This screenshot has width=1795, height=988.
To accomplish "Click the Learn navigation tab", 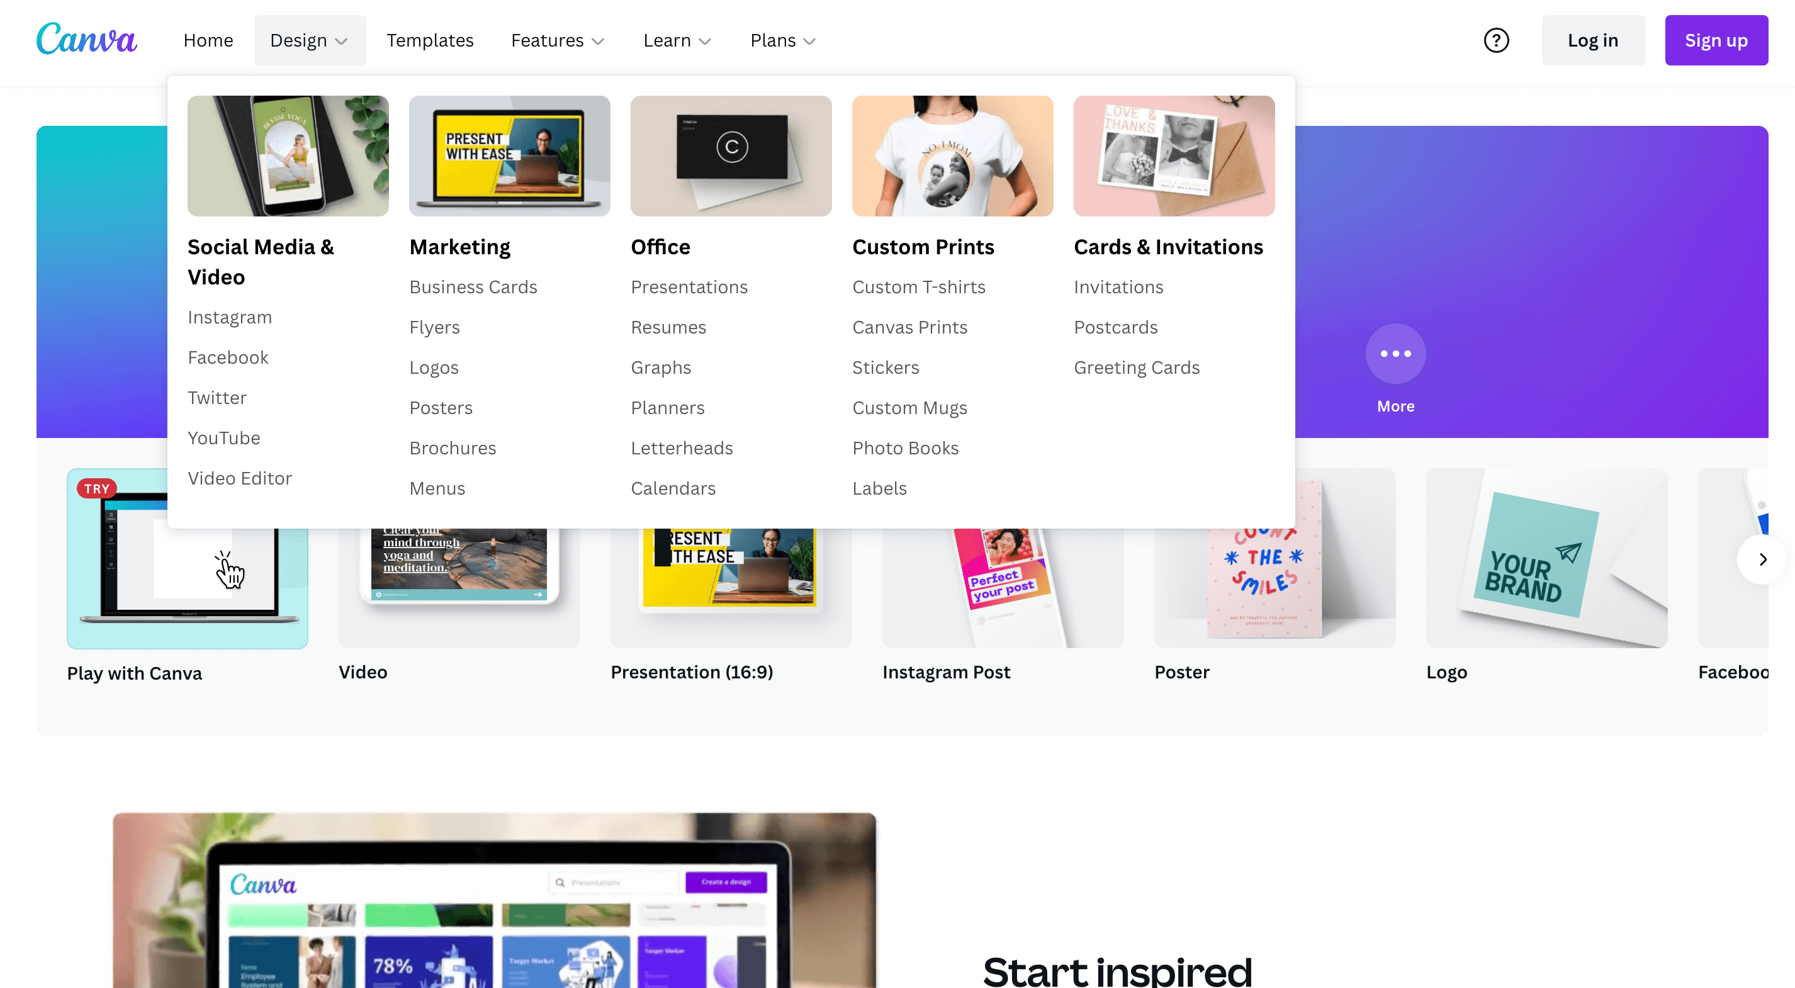I will [675, 40].
